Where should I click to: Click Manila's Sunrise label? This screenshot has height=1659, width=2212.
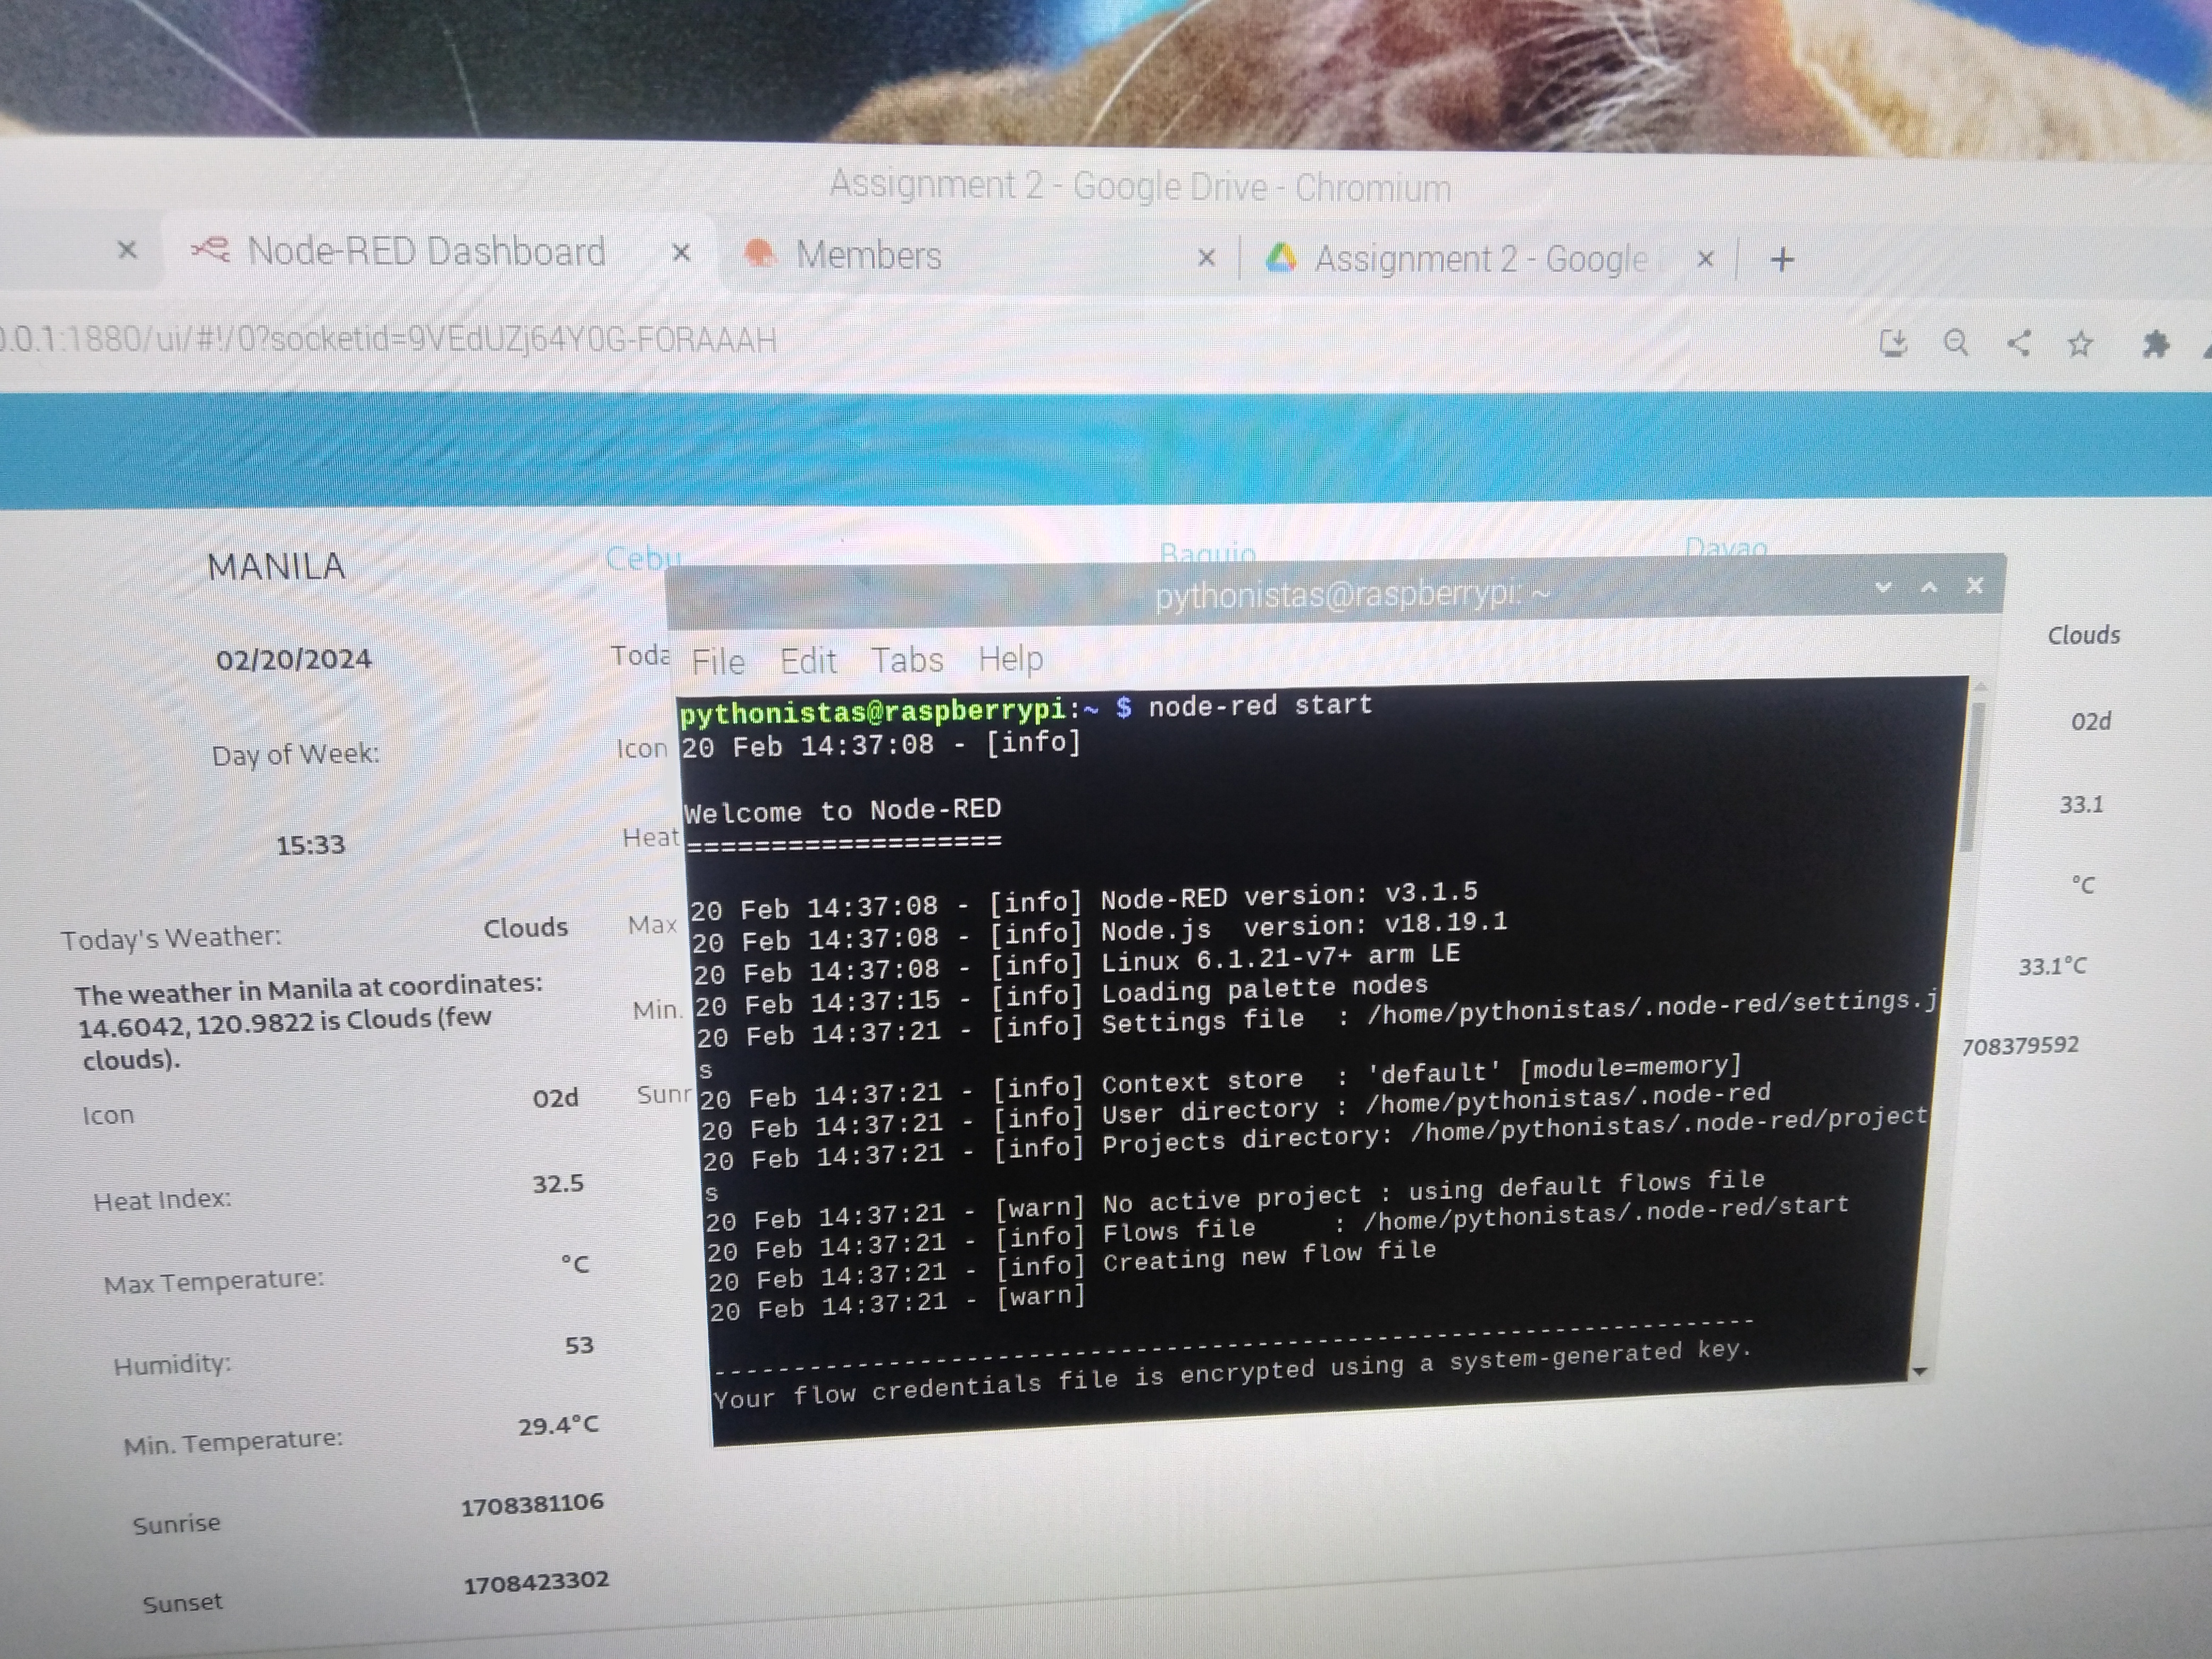click(176, 1525)
